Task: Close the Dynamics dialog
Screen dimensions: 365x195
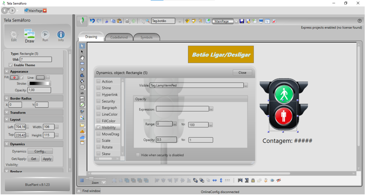Action: 242,73
